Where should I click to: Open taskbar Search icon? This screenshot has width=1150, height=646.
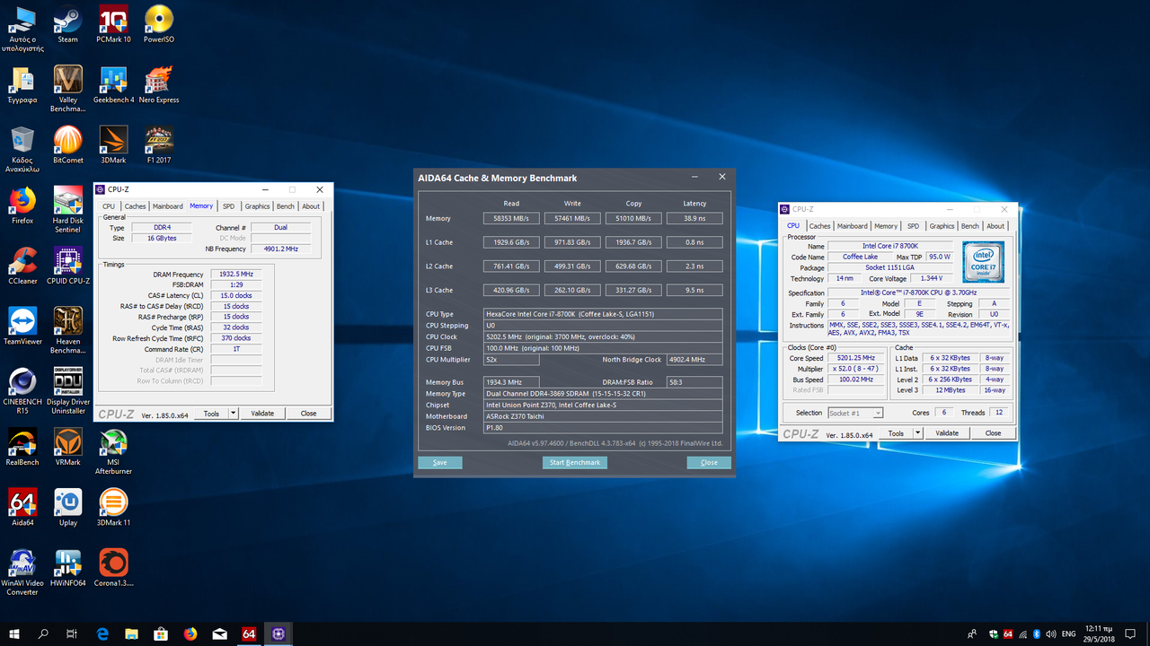[x=43, y=633]
